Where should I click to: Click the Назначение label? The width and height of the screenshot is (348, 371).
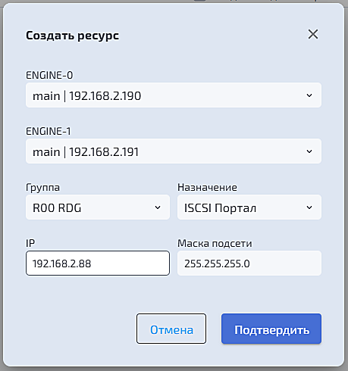click(207, 187)
